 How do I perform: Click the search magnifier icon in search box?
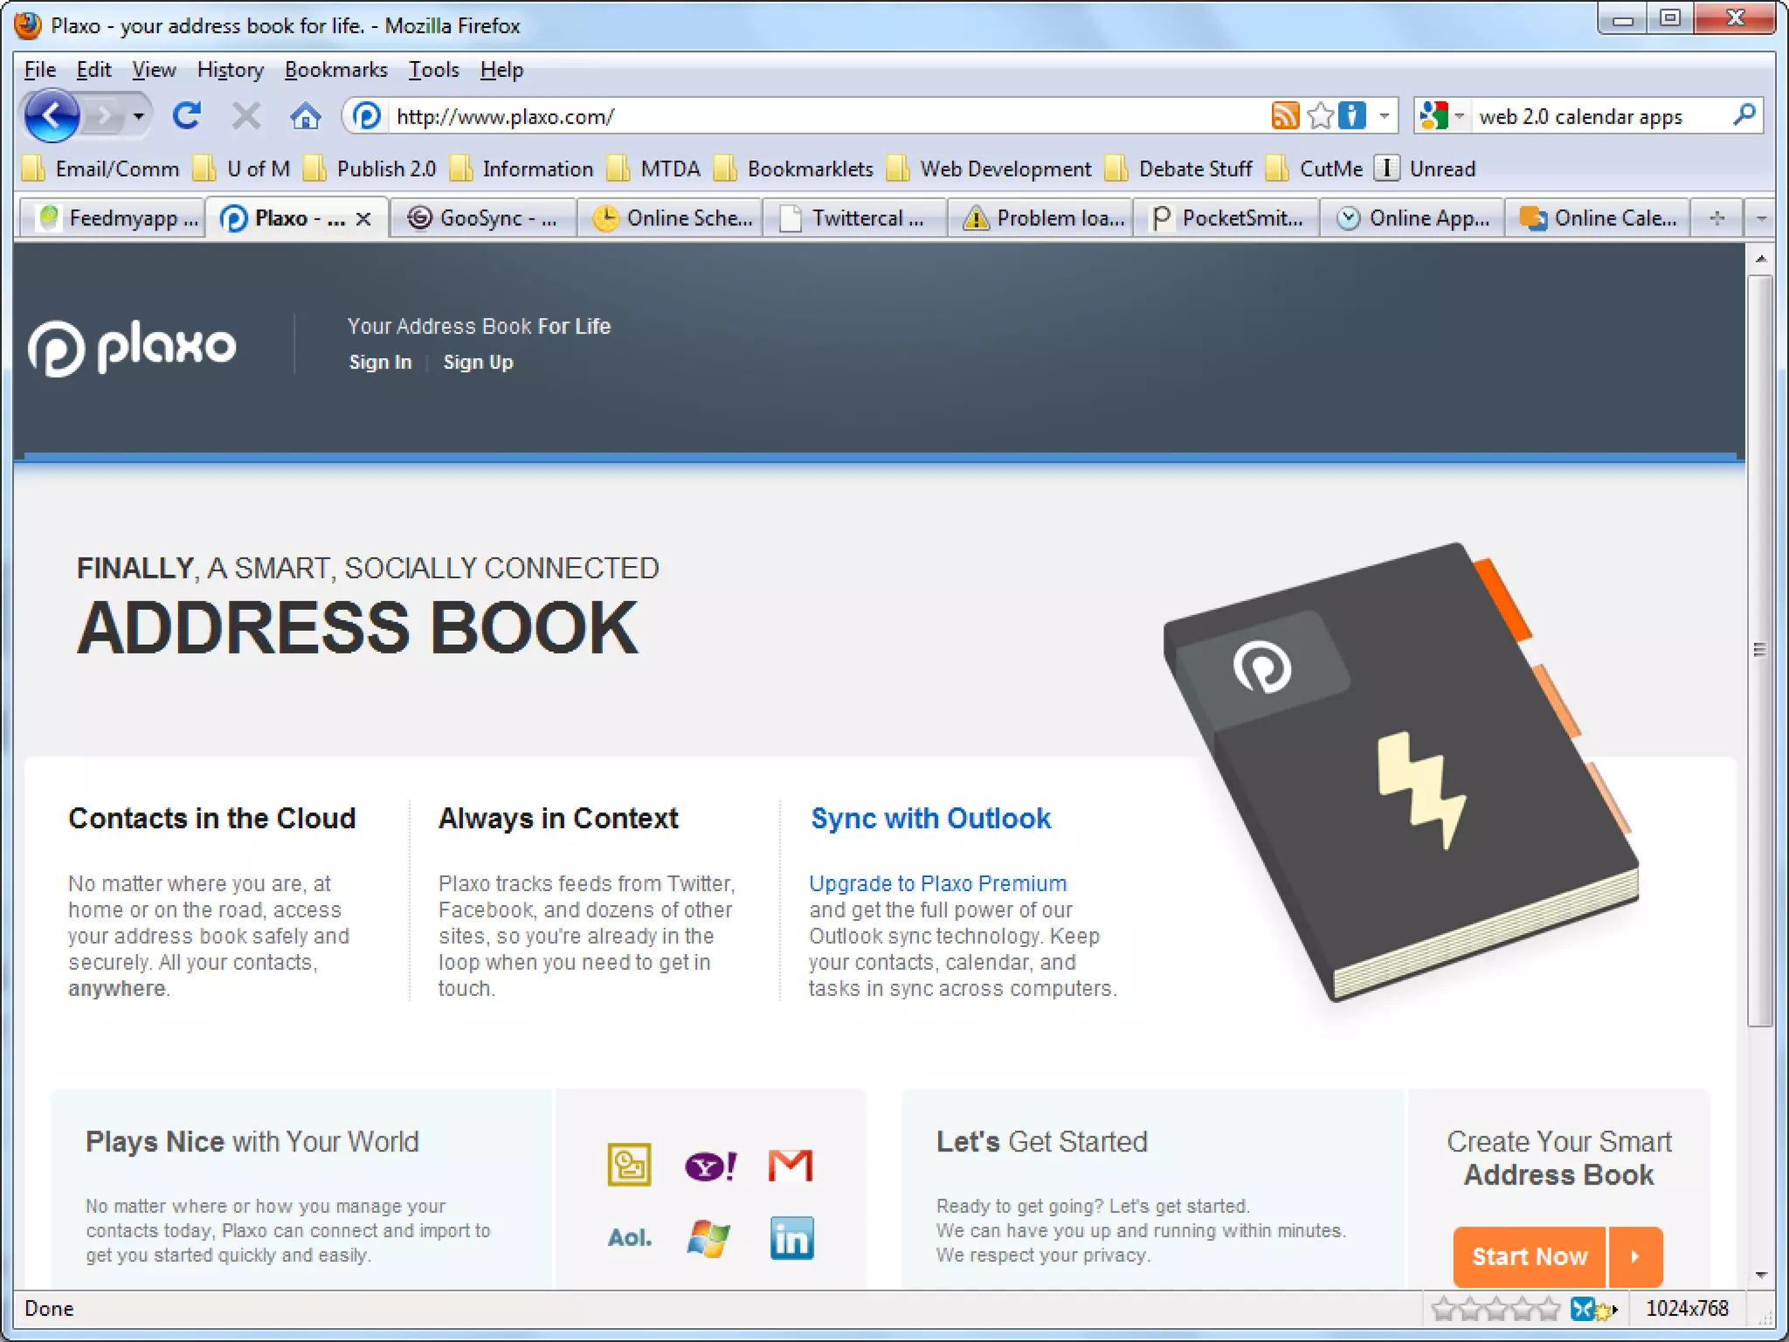tap(1744, 115)
